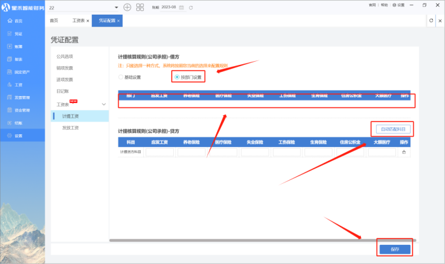Click the 保存 button

(x=394, y=249)
